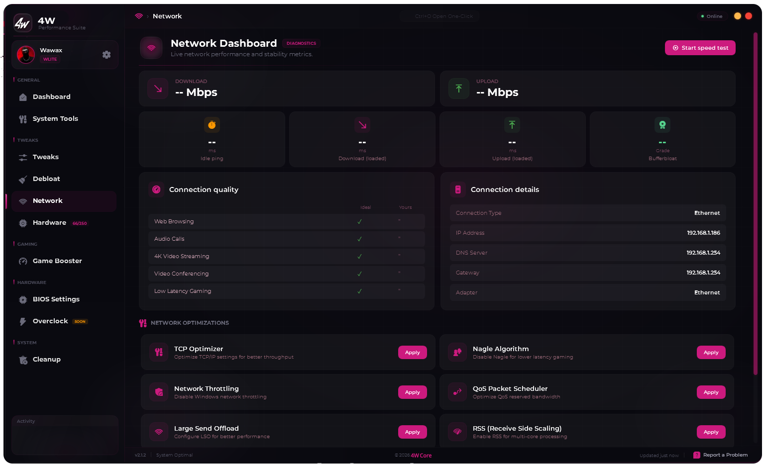The width and height of the screenshot is (766, 467).
Task: Click the Connection Type Ethernet row
Action: coord(588,213)
